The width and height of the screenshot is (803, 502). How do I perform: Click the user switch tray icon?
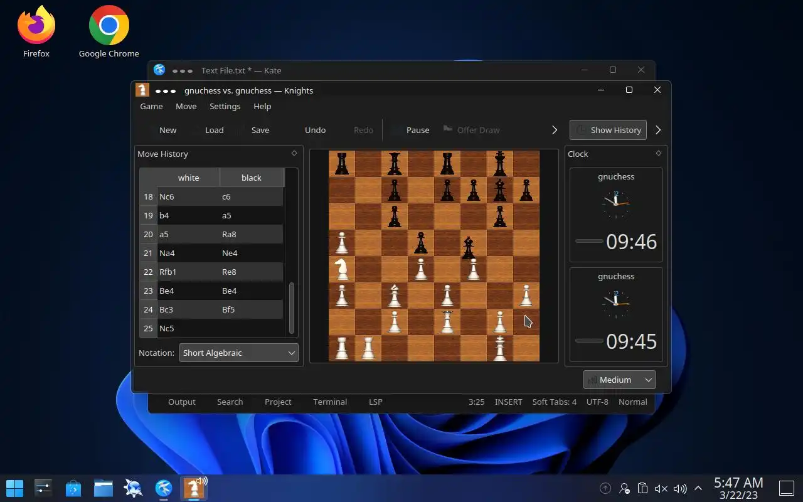[624, 488]
